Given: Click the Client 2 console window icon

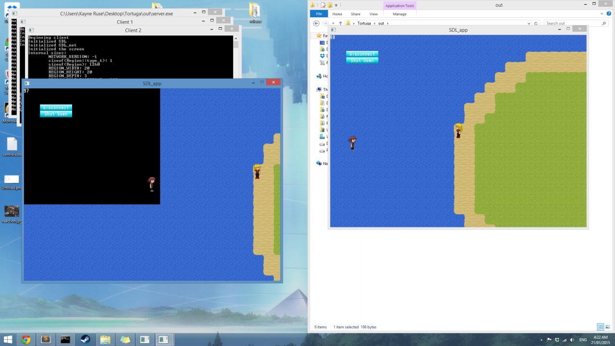Looking at the screenshot, I should pyautogui.click(x=31, y=30).
